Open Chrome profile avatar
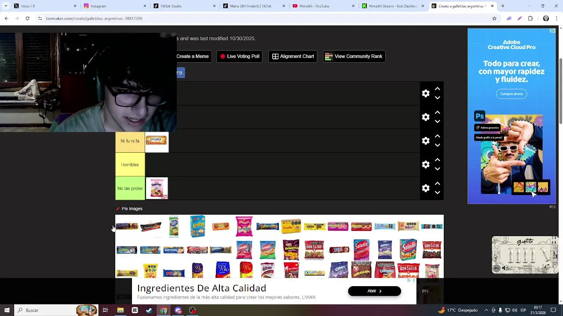The image size is (563, 316). tap(546, 18)
